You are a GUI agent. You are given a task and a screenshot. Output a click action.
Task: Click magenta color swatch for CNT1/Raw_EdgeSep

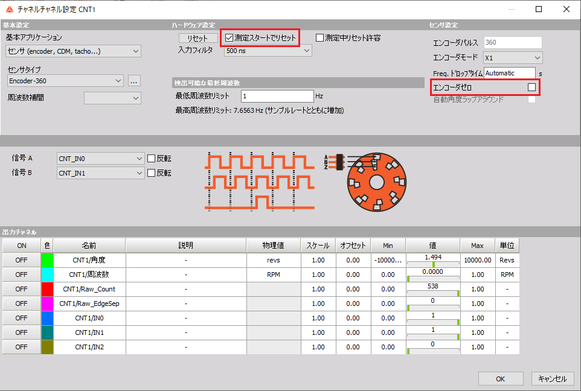48,304
